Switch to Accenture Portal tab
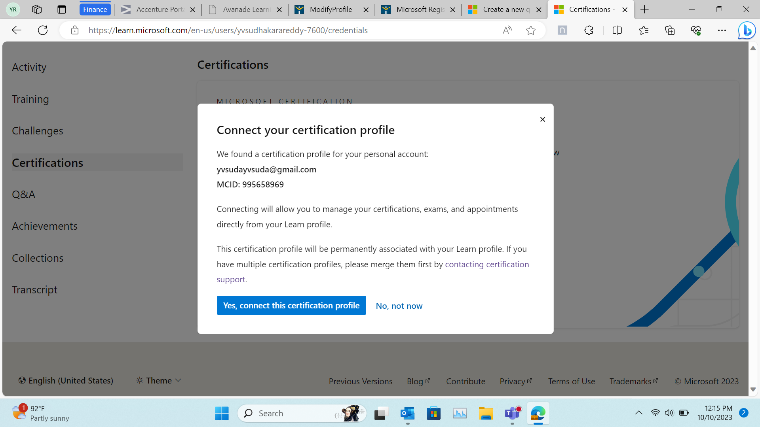760x427 pixels. (160, 9)
